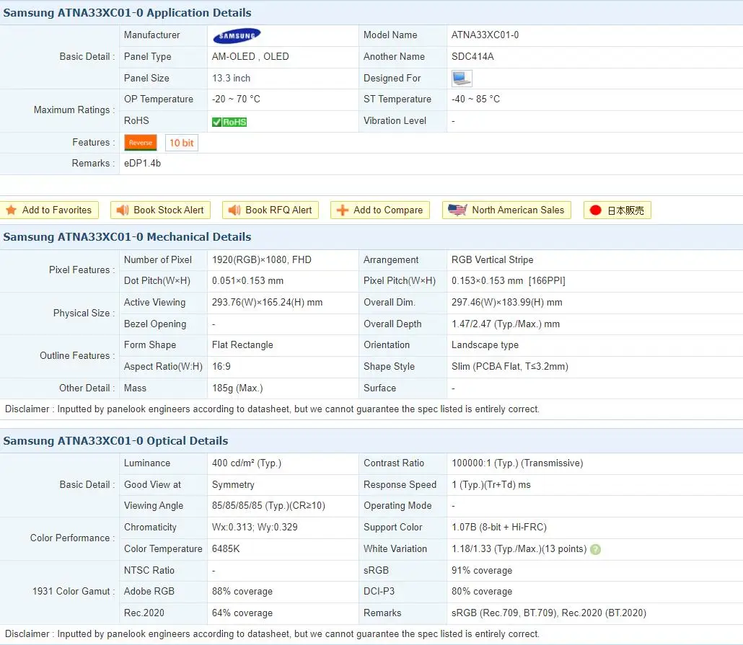743x645 pixels.
Task: Click the 1920(RGB)×1080, FHD value
Action: tap(262, 259)
